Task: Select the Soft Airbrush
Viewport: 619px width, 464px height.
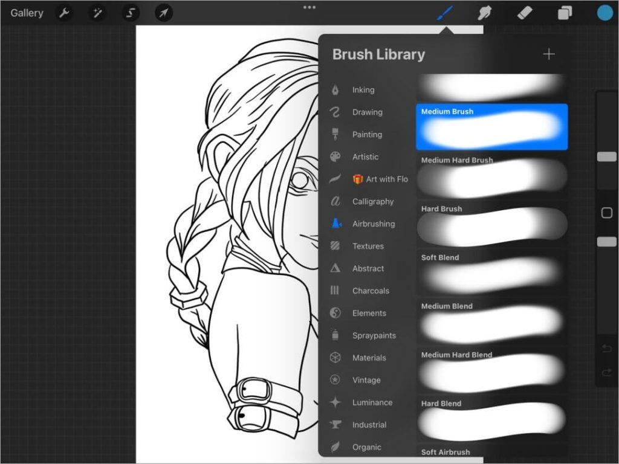Action: click(x=492, y=451)
